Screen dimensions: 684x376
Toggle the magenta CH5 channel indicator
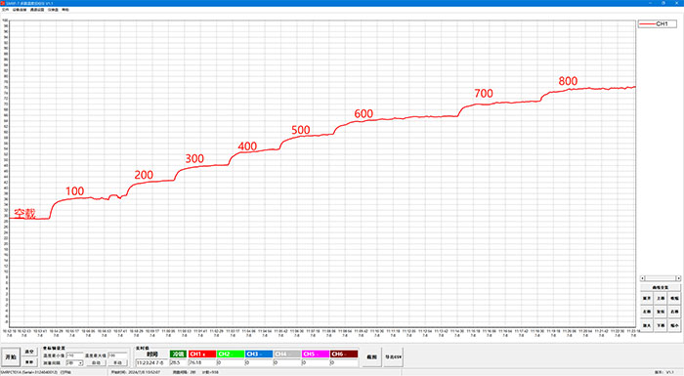coord(316,354)
